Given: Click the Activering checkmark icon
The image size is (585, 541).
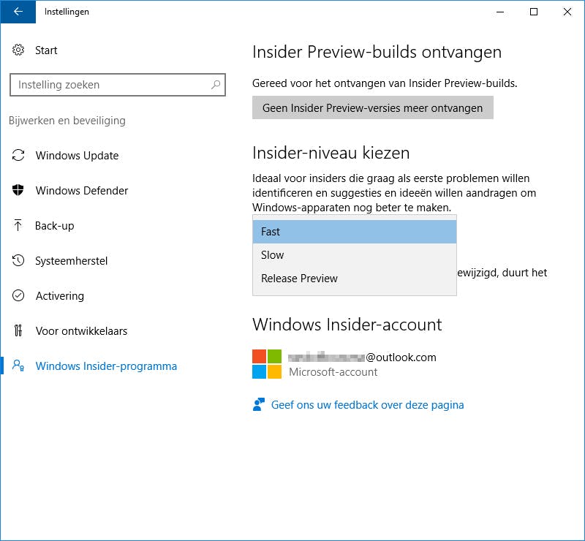Looking at the screenshot, I should 18,295.
